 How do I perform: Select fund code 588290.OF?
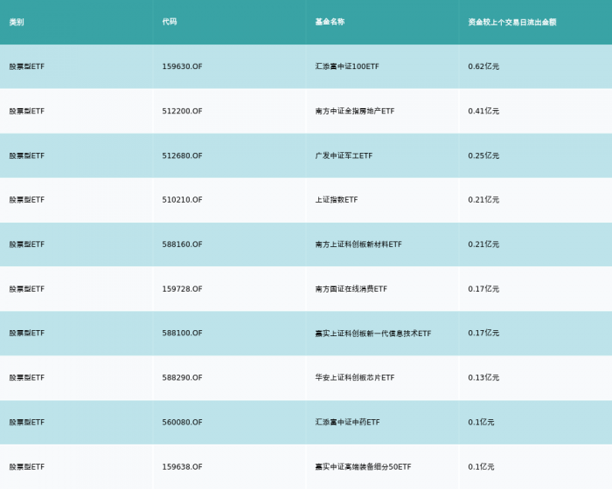pos(182,377)
